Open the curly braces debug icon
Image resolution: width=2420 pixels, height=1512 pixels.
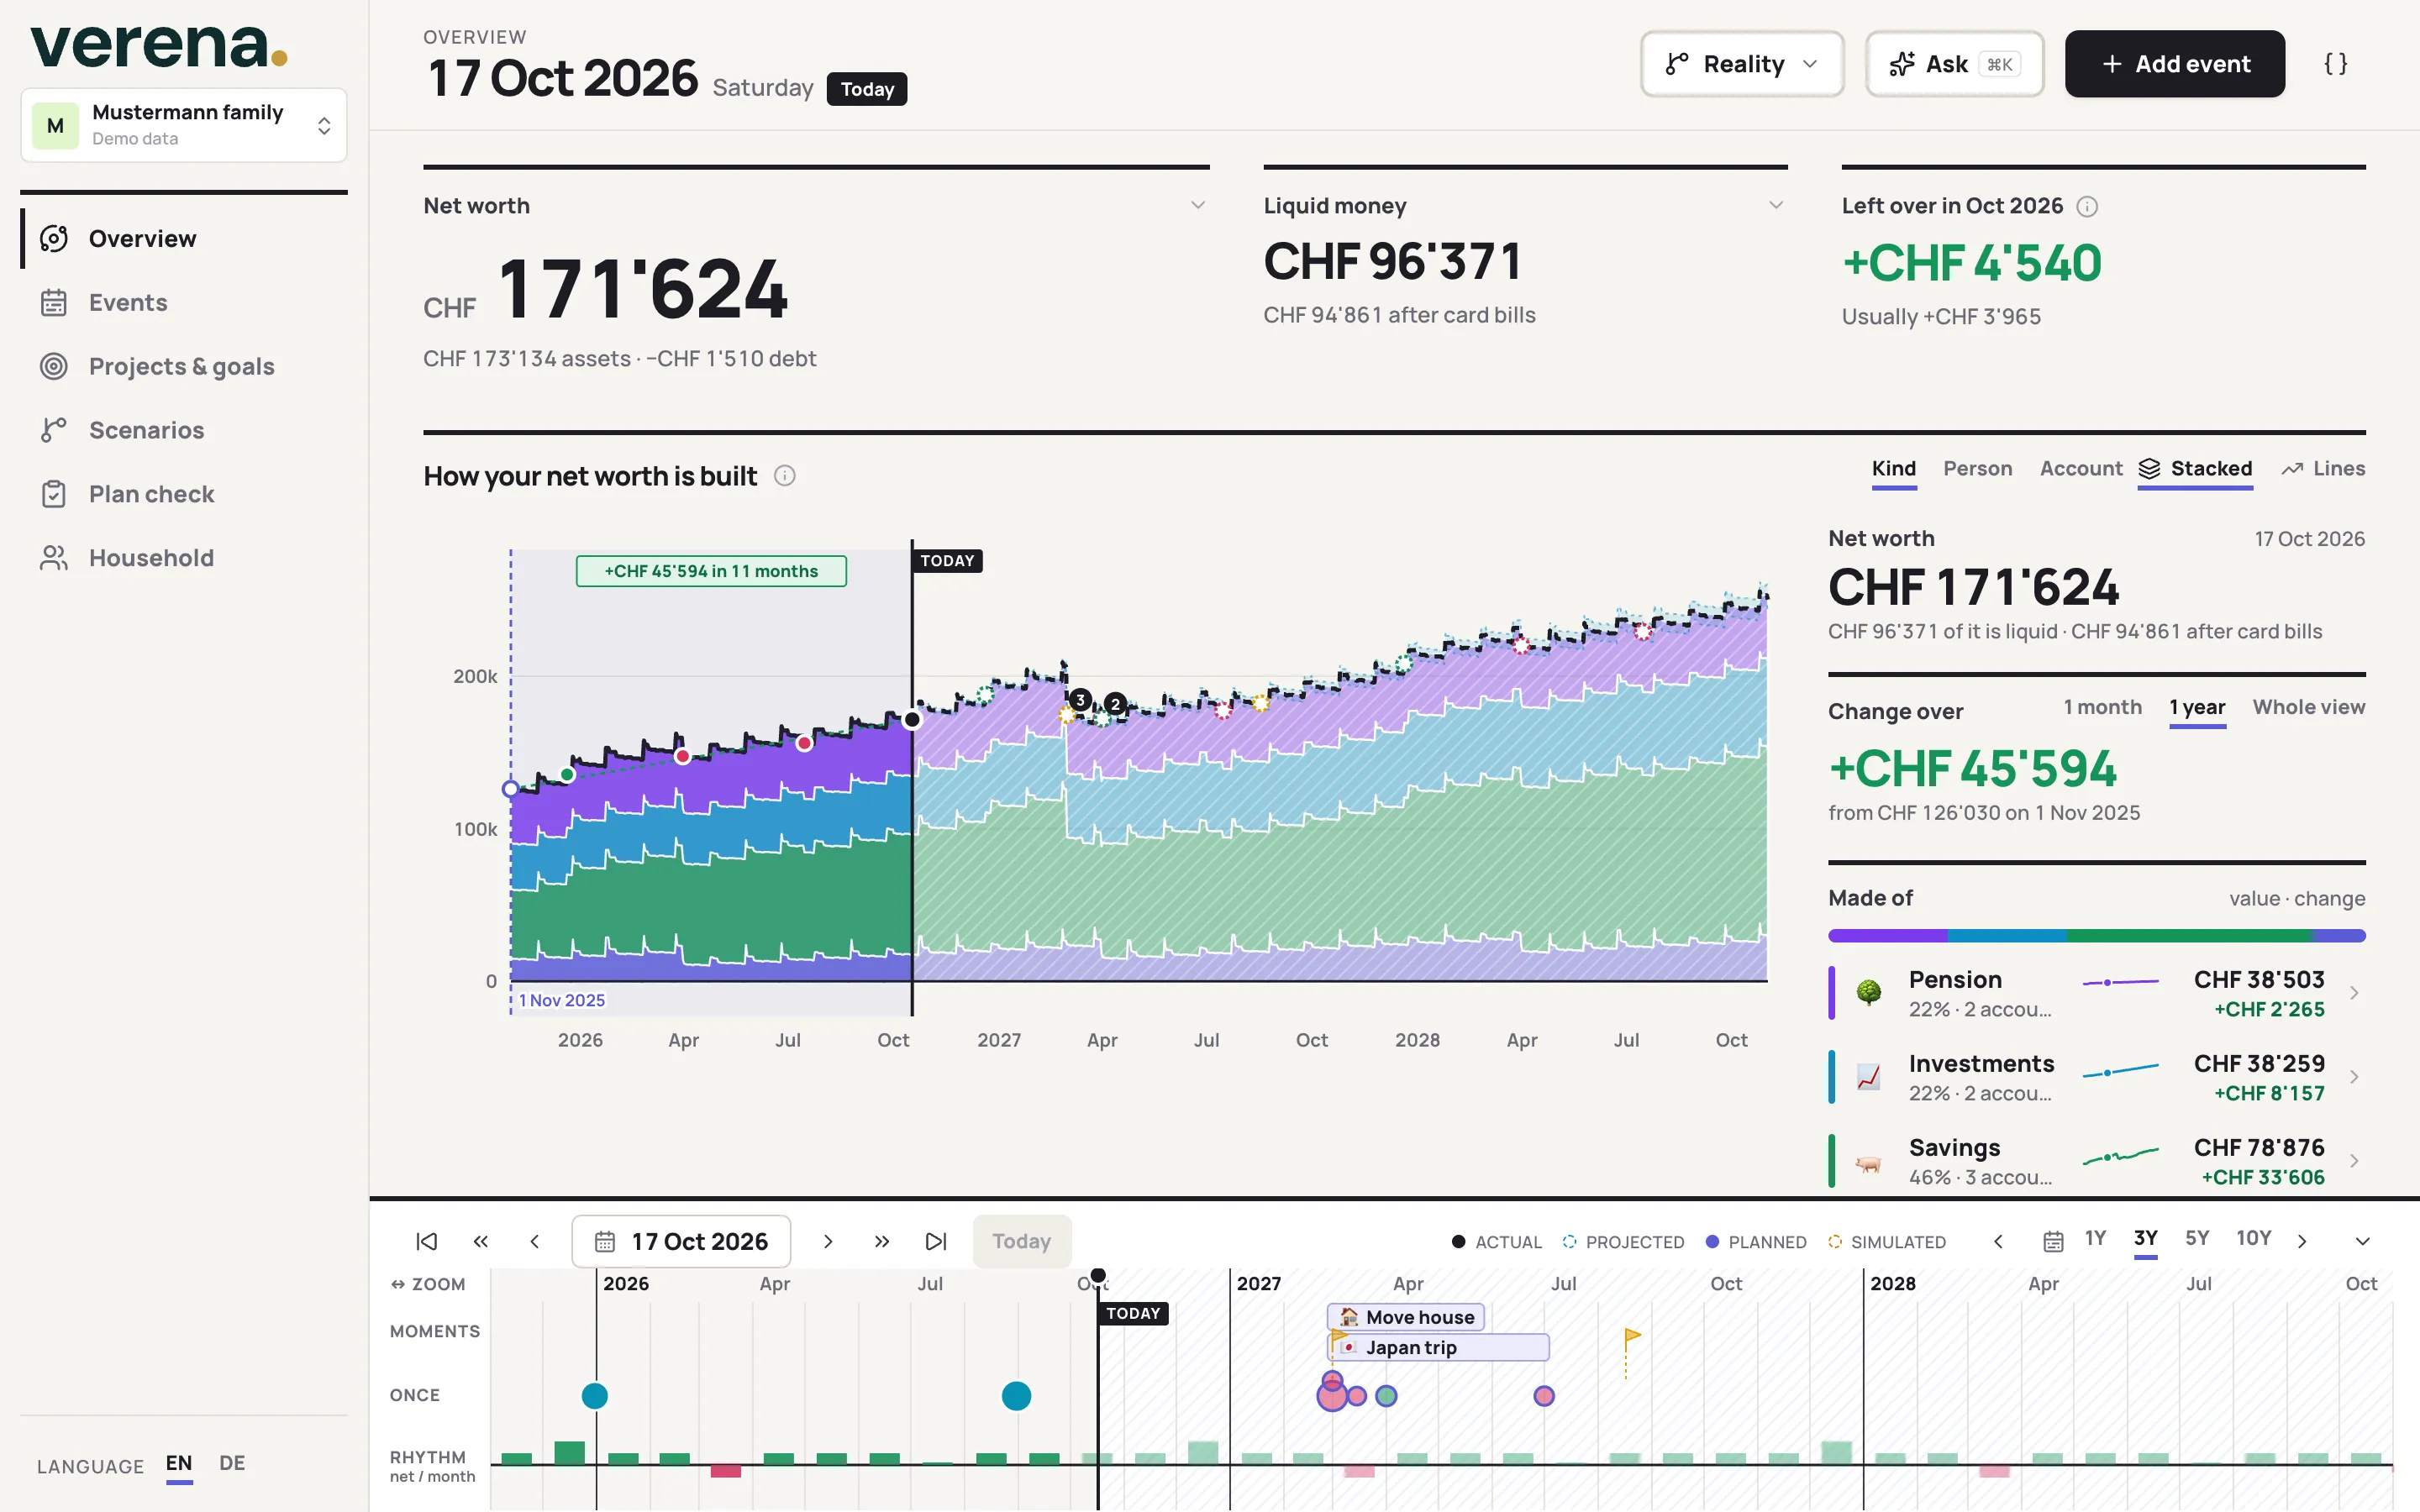tap(2335, 64)
